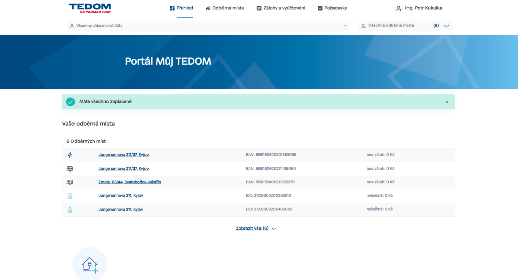Click the building icon by Všechna odběrná místa
519x280 pixels.
tap(364, 26)
